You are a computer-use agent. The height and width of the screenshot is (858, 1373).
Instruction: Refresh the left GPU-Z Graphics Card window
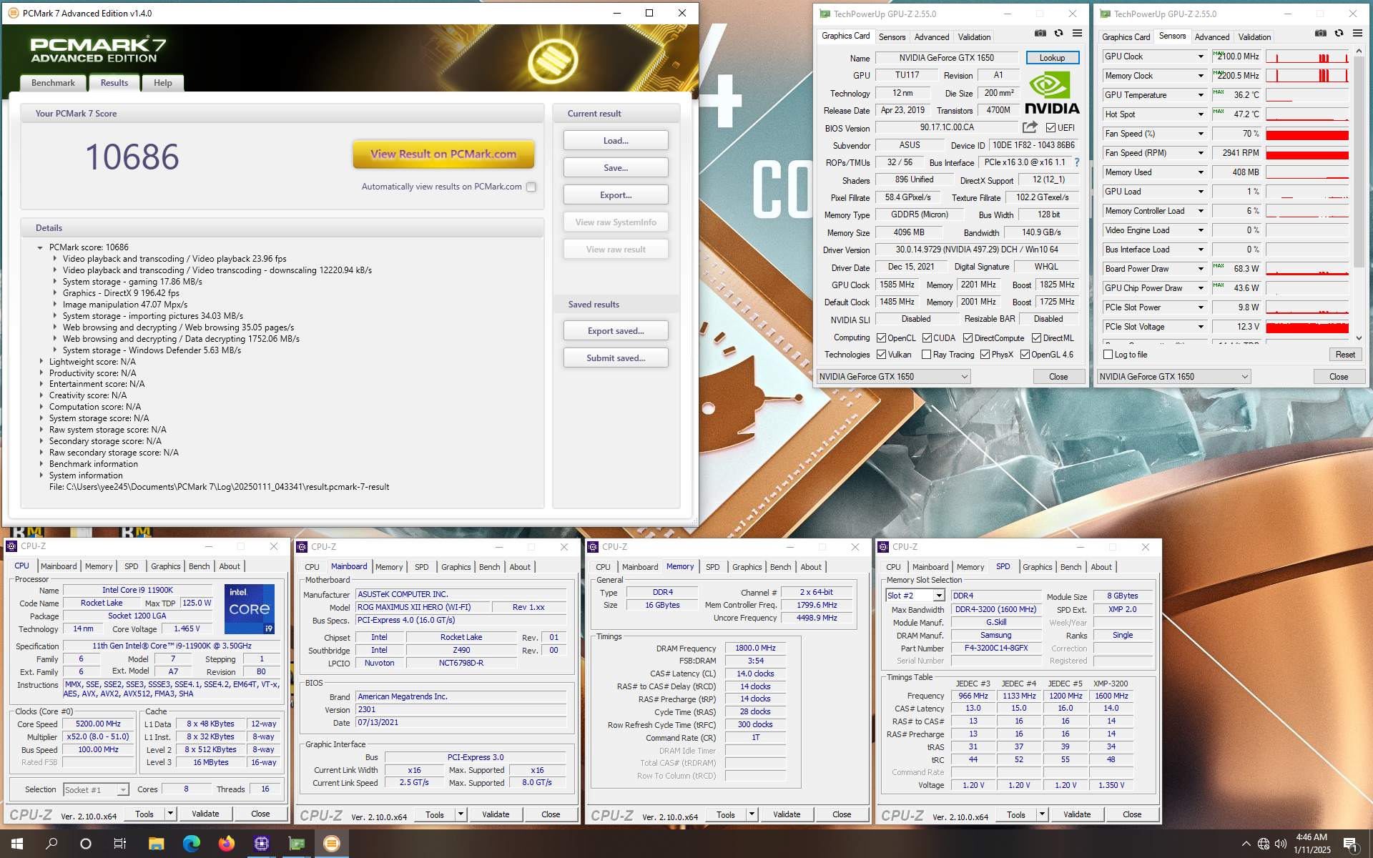[x=1059, y=34]
